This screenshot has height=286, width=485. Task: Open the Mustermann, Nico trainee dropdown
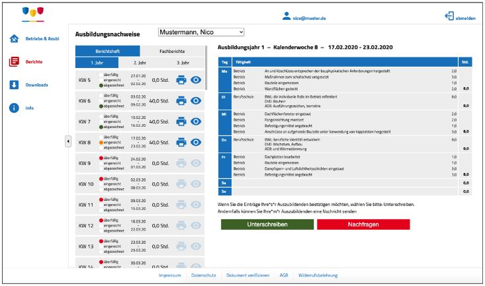point(201,32)
